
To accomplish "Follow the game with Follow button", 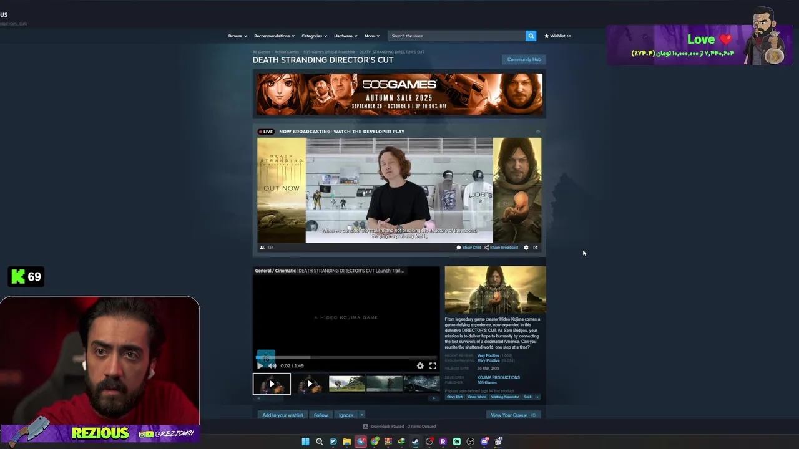I will click(x=321, y=415).
